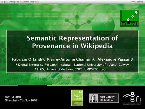The width and height of the screenshot is (145, 109).
Task: Click the National University of Ireland affiliation line
Action: coord(72,65)
